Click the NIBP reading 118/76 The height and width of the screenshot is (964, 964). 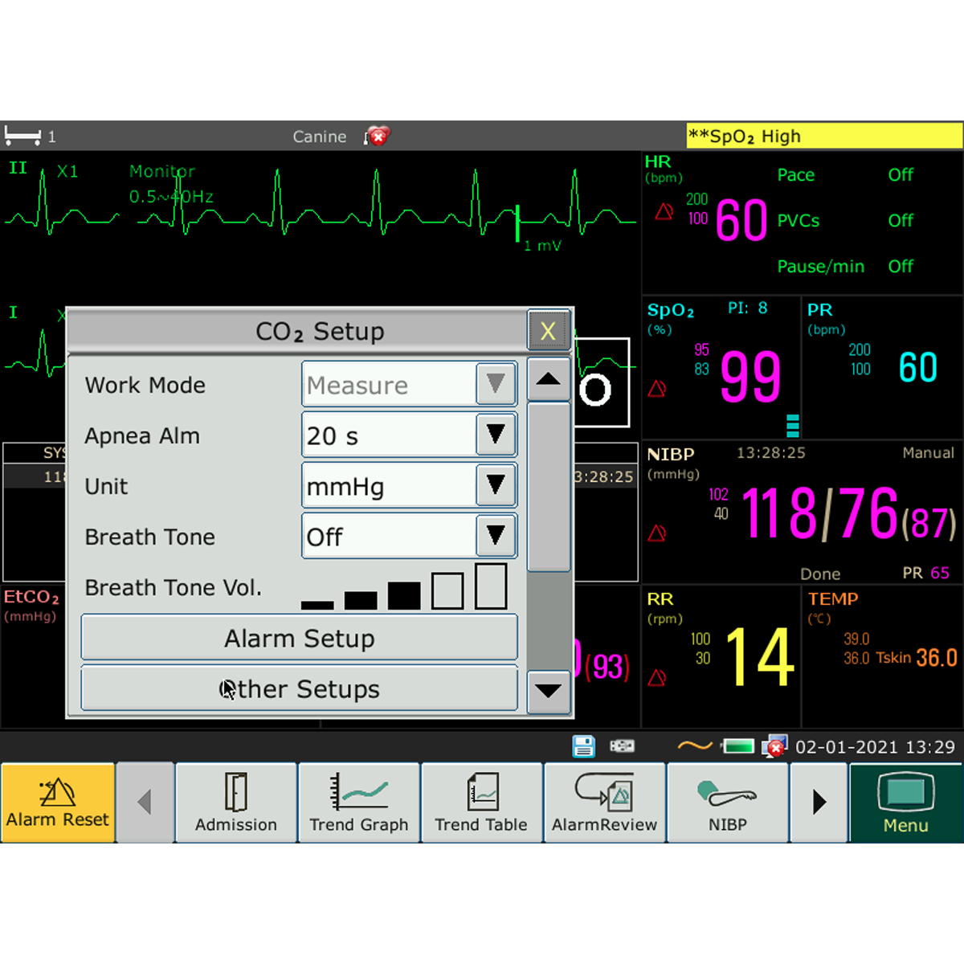(x=819, y=513)
